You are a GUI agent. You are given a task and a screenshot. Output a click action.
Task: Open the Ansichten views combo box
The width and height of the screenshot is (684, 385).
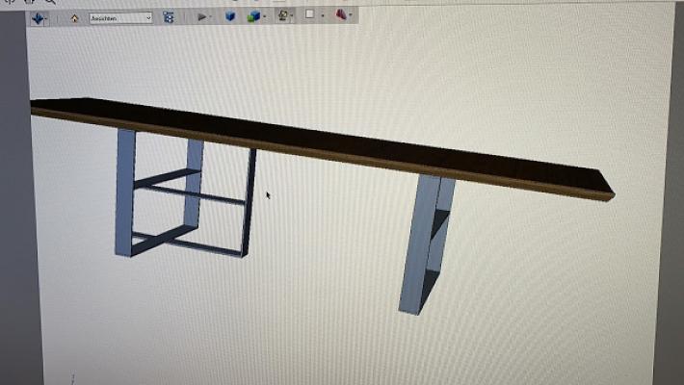[x=120, y=17]
